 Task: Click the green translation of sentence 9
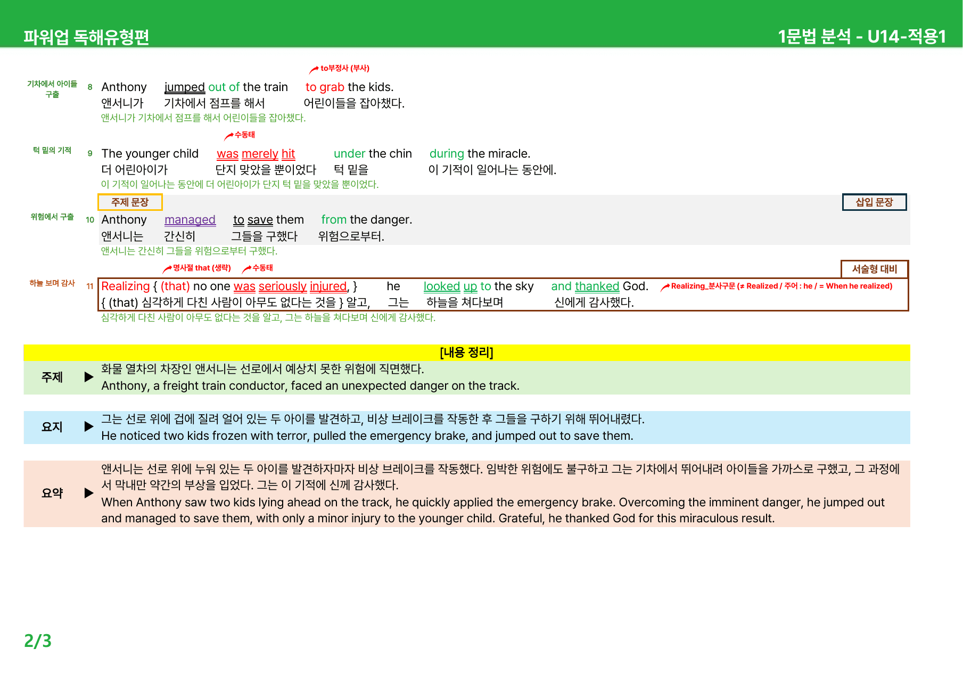(240, 184)
